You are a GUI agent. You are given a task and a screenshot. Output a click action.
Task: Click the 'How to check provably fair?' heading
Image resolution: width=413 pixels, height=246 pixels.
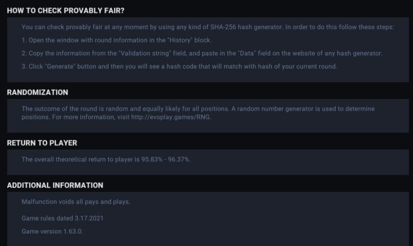[x=66, y=11]
